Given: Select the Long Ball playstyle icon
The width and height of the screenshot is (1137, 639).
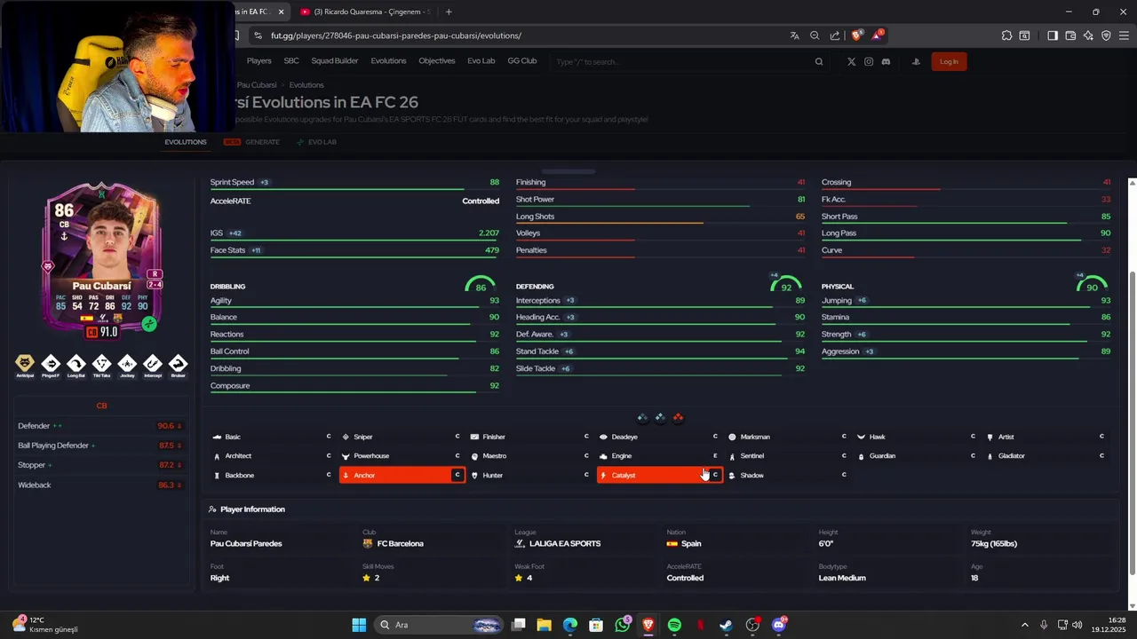Looking at the screenshot, I should 76,363.
